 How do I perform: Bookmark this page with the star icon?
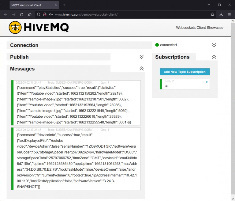(x=212, y=14)
